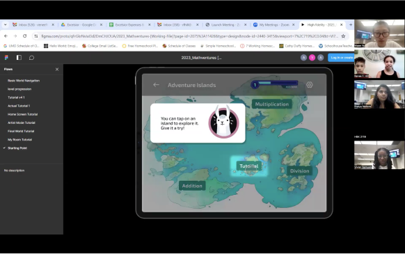Tap the Addition island label
This screenshot has height=254, width=405.
[x=192, y=186]
